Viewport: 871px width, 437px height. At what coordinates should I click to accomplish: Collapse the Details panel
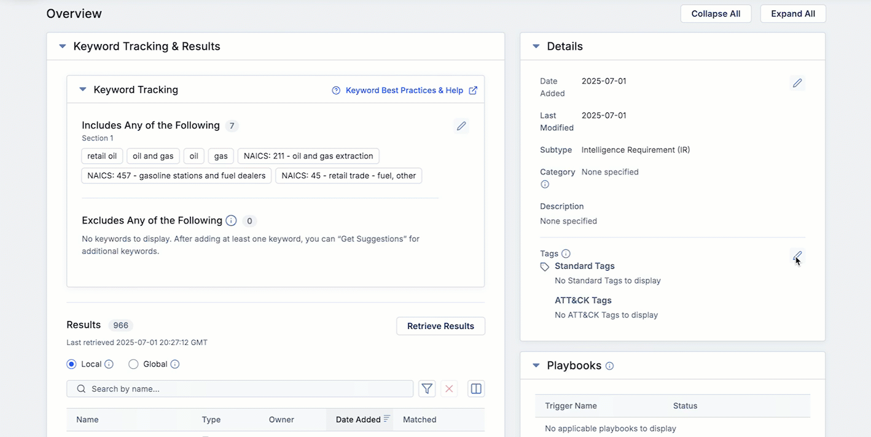536,47
